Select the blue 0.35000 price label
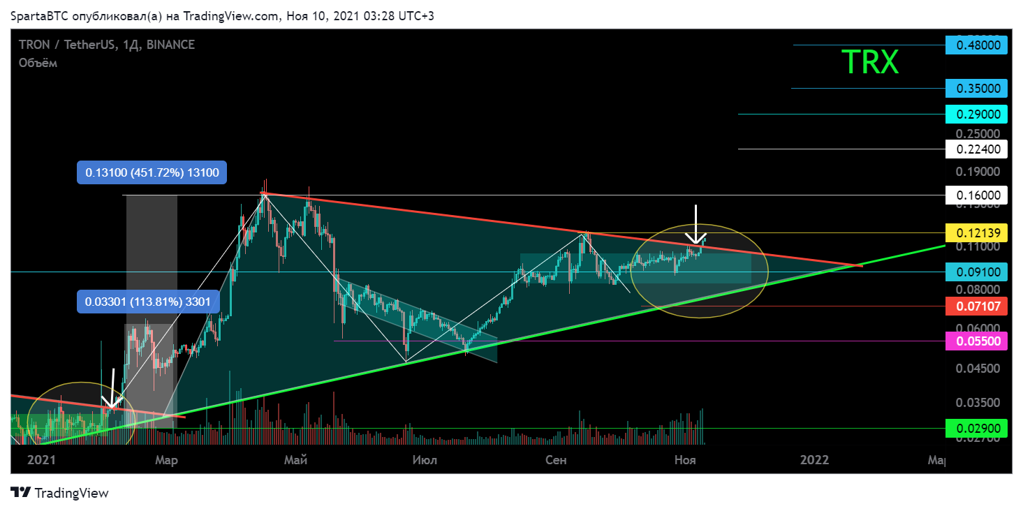1023x511 pixels. 976,89
